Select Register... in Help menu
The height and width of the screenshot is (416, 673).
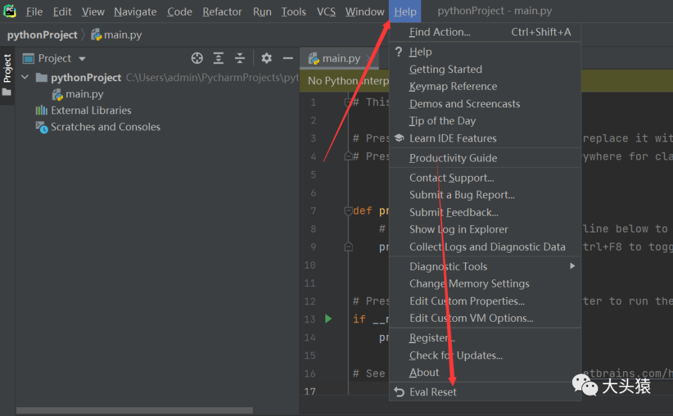pos(485,338)
